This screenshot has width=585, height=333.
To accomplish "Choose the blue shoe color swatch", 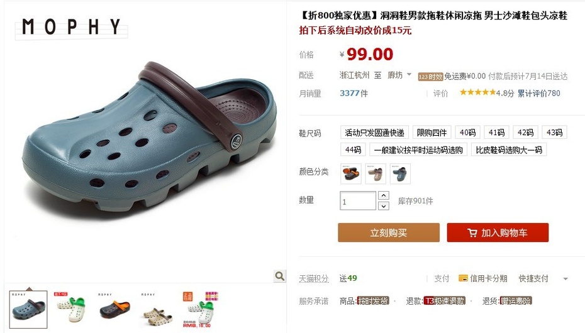I will [400, 173].
